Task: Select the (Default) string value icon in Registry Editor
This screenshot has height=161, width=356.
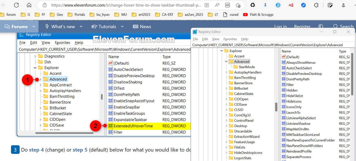Action: point(283,57)
